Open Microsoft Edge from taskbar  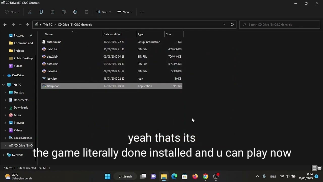(x=174, y=176)
